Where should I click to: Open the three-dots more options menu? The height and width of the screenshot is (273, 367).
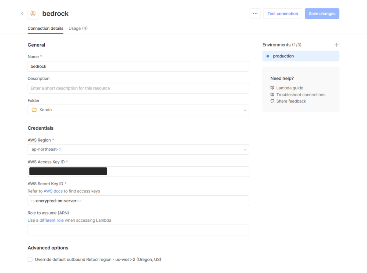(x=255, y=13)
